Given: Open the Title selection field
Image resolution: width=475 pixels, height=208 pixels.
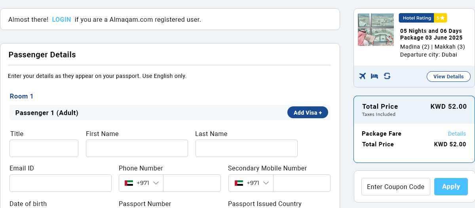Looking at the screenshot, I should 44,148.
